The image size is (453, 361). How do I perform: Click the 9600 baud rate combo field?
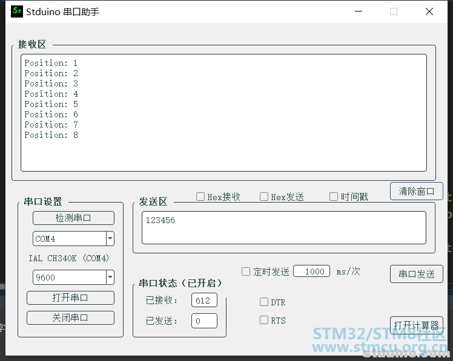tap(73, 278)
